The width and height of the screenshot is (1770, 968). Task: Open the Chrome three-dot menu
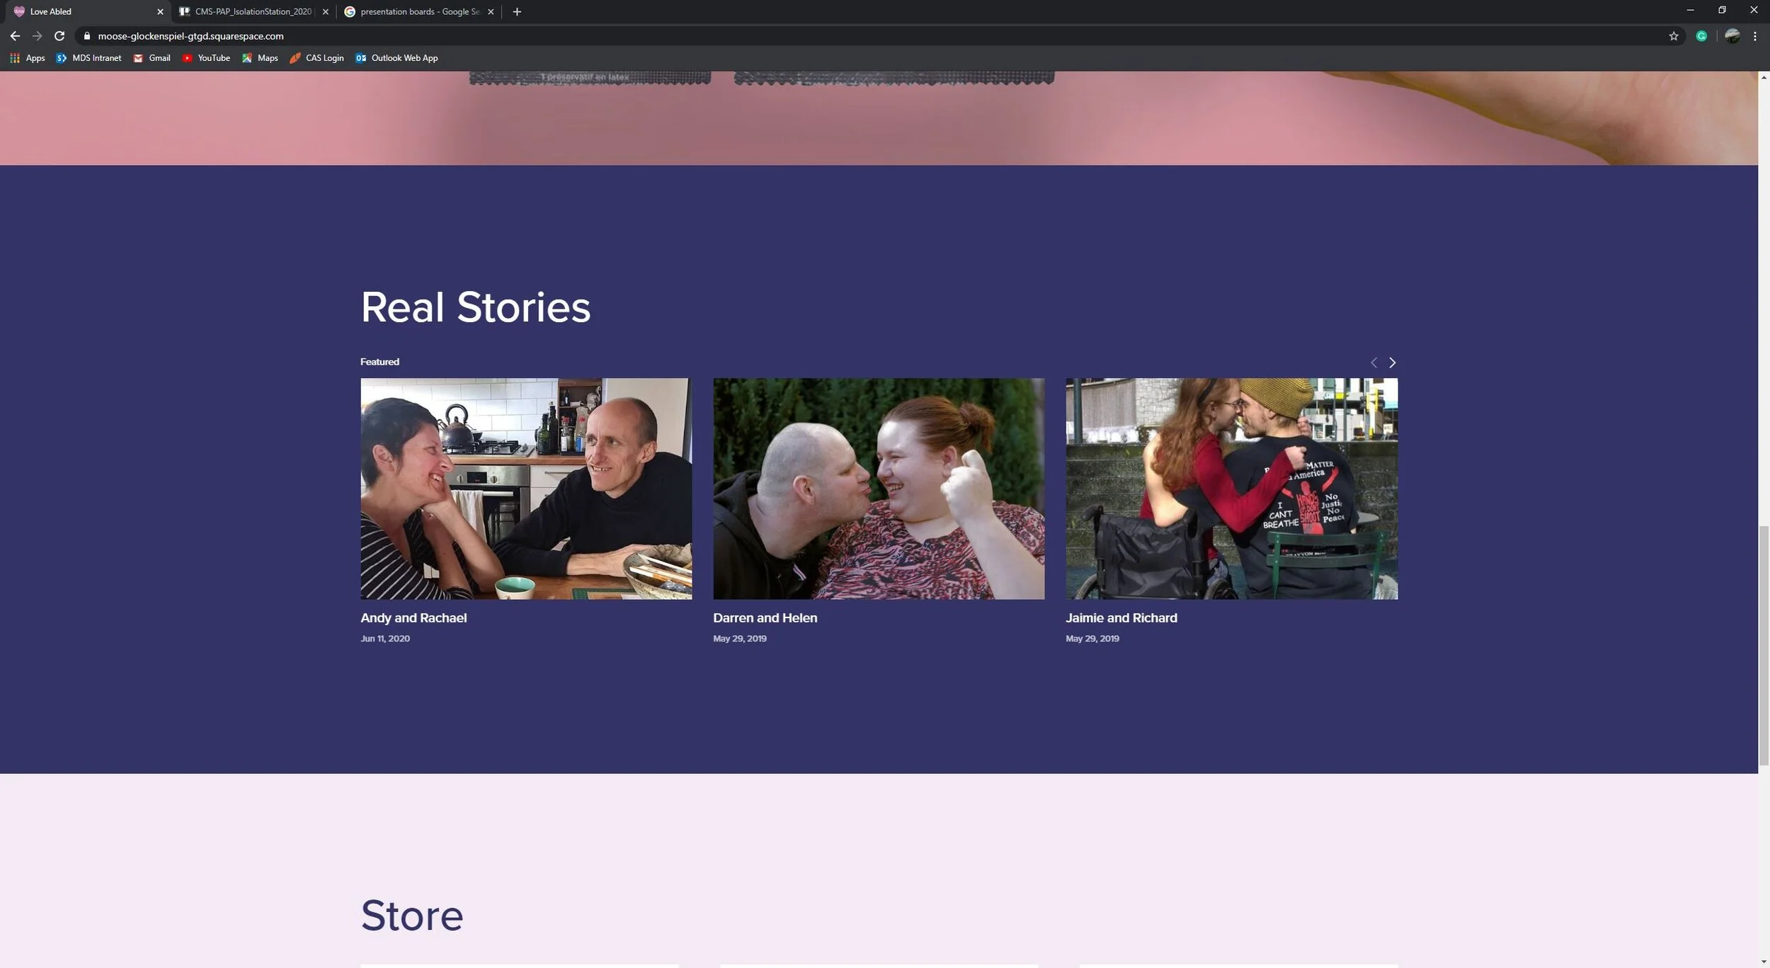(1755, 36)
